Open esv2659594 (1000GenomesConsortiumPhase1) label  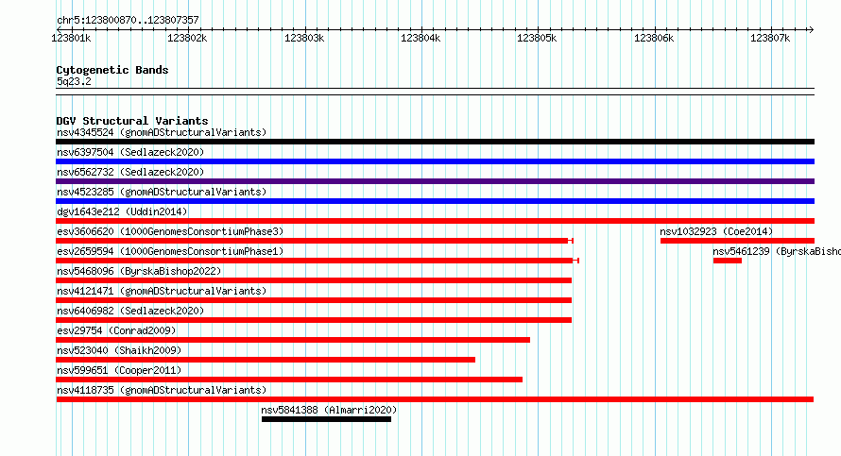(170, 251)
